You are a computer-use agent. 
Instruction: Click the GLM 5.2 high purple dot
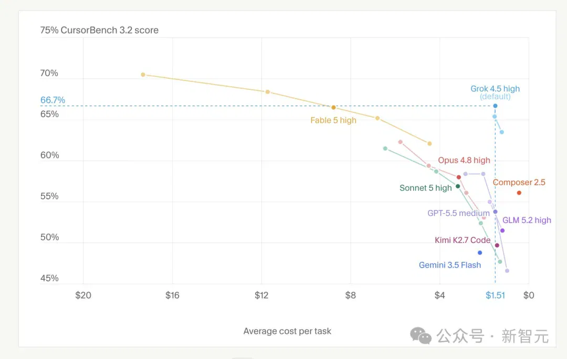point(502,230)
